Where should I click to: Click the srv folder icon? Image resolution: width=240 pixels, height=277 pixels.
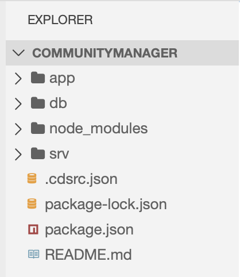38,153
